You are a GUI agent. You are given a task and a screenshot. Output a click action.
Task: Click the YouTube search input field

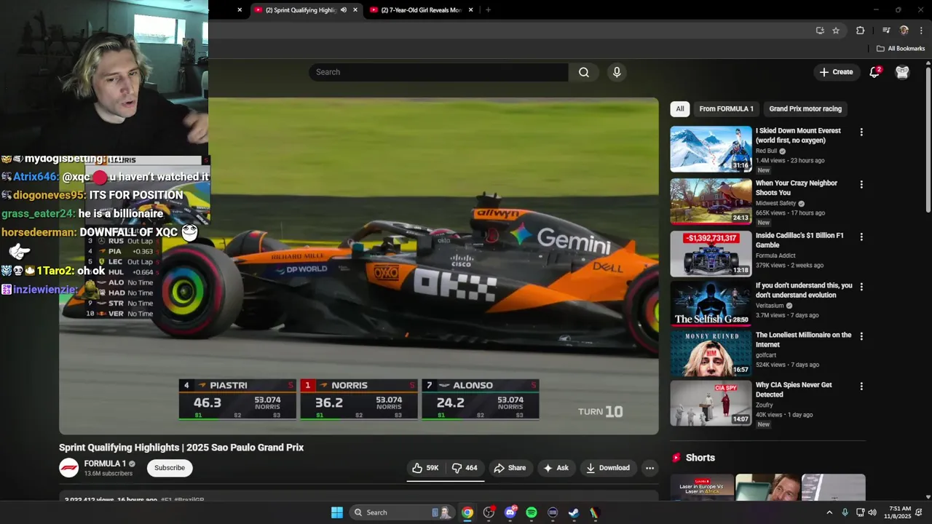click(x=438, y=72)
